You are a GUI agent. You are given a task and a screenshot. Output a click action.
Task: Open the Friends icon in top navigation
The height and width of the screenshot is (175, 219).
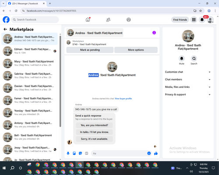(x=108, y=20)
